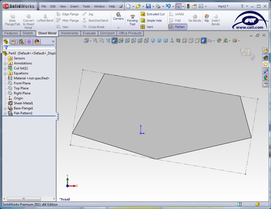This screenshot has height=209, width=271.
Task: Expand the Flat-Pattern1 feature
Action: coord(5,114)
